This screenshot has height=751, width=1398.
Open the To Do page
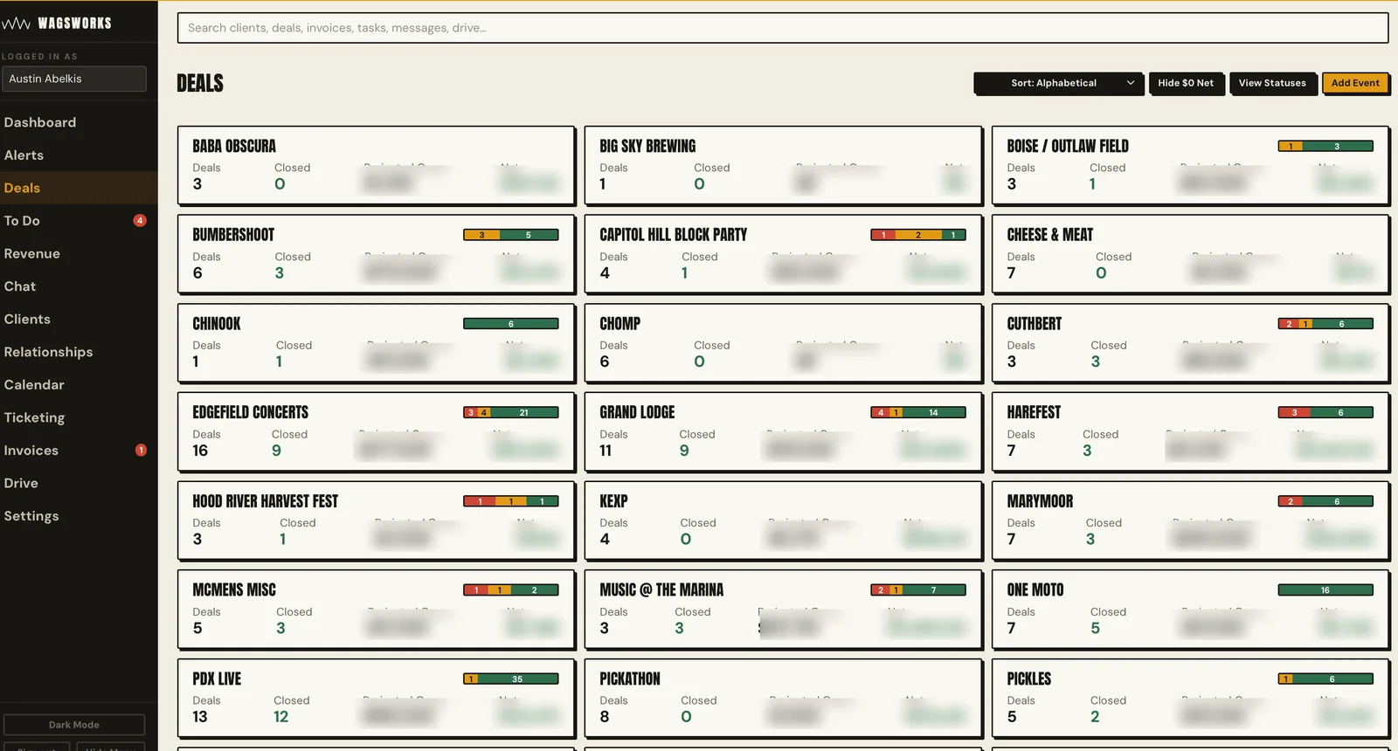pyautogui.click(x=22, y=221)
